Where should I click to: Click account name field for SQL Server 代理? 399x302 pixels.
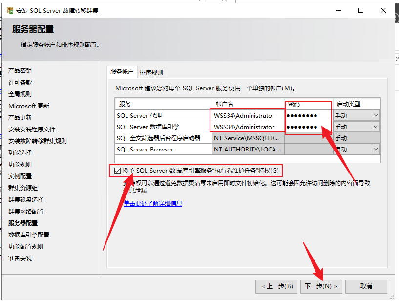click(248, 116)
